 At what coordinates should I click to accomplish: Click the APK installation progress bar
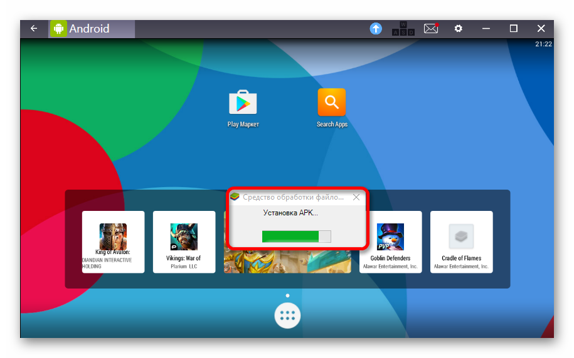tap(297, 237)
